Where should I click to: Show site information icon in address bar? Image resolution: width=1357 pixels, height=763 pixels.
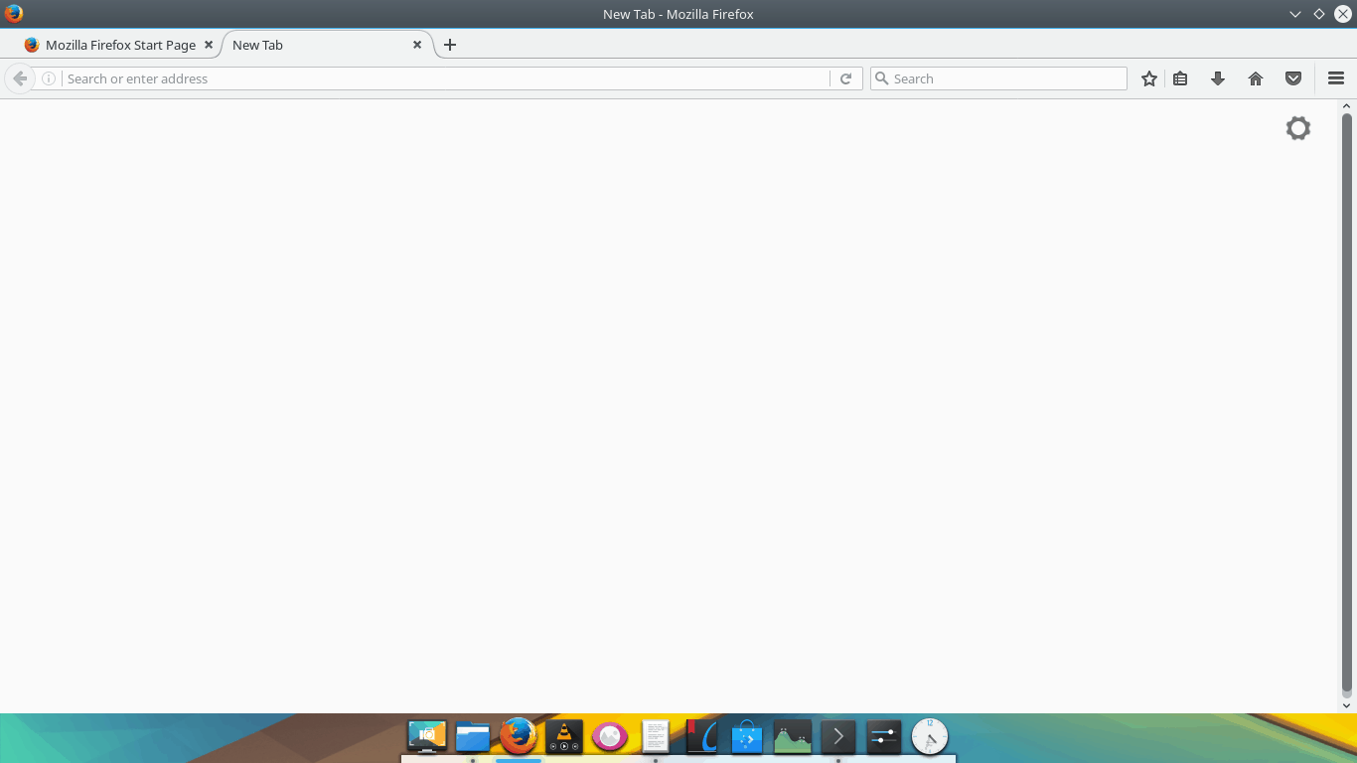click(x=49, y=78)
